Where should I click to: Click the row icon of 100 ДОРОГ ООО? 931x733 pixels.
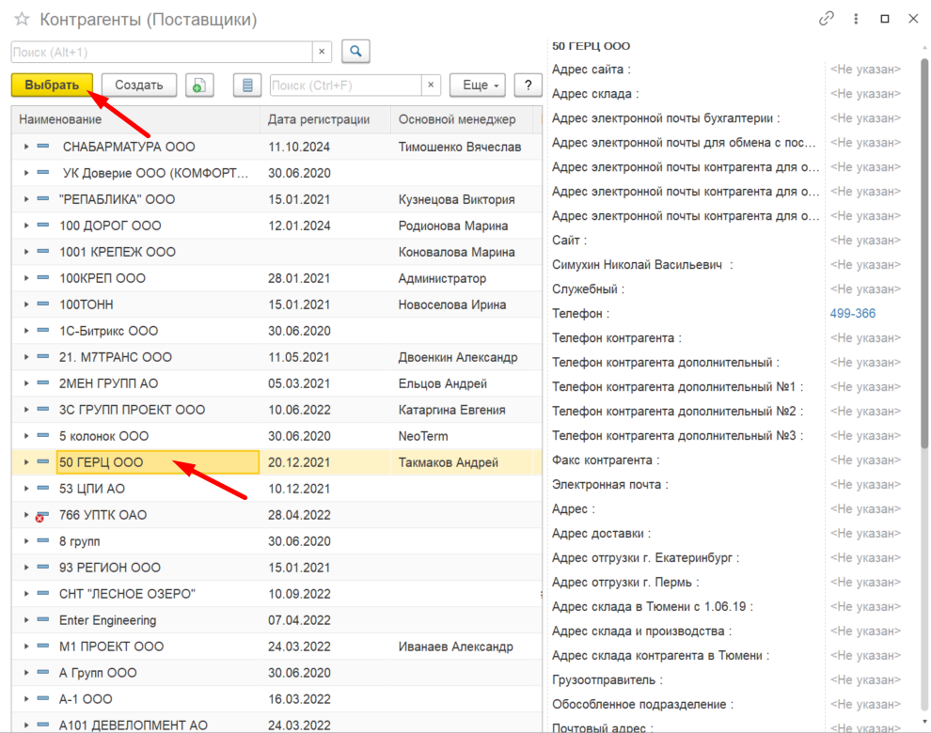[x=43, y=225]
